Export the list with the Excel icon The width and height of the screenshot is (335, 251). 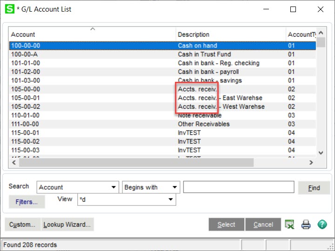[289, 225]
